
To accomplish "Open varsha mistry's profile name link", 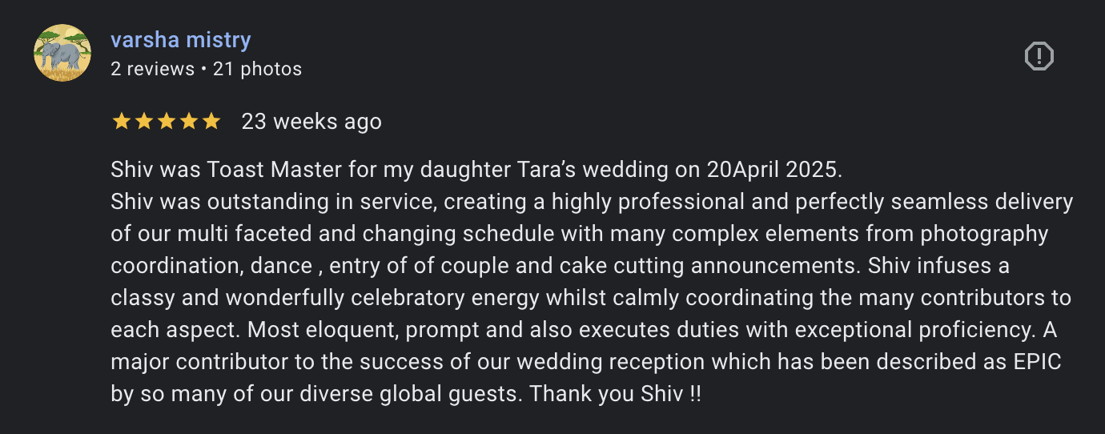I will point(181,40).
